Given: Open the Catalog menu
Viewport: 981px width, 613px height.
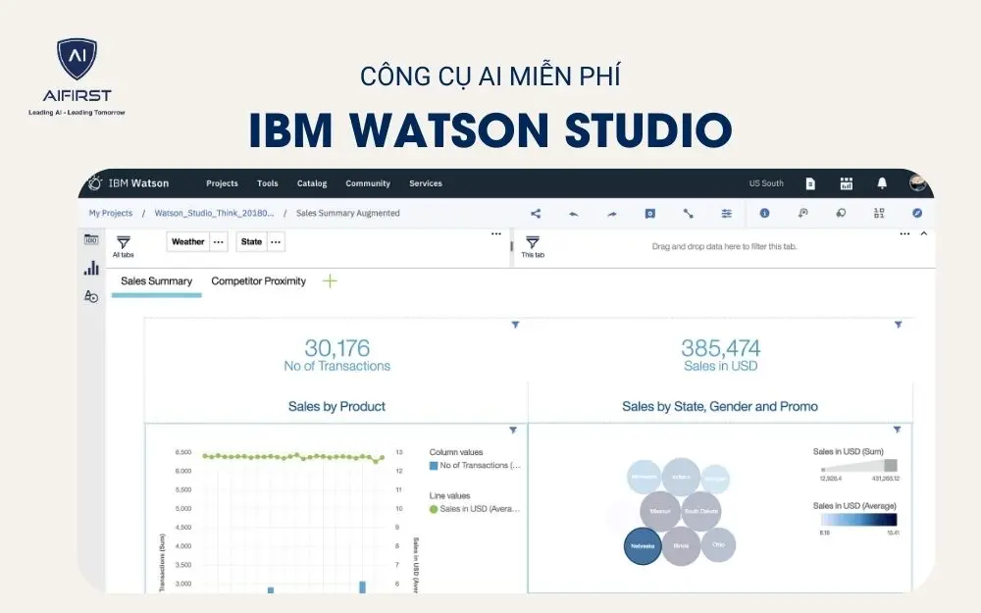Looking at the screenshot, I should tap(312, 183).
